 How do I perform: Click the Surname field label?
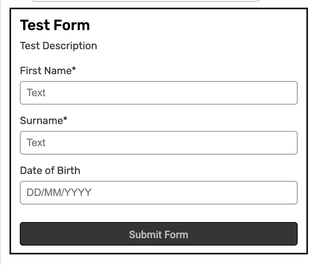coord(41,120)
